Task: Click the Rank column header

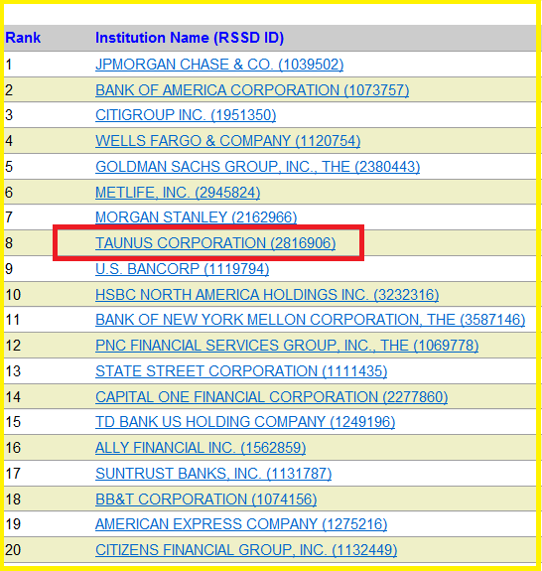Action: [23, 38]
